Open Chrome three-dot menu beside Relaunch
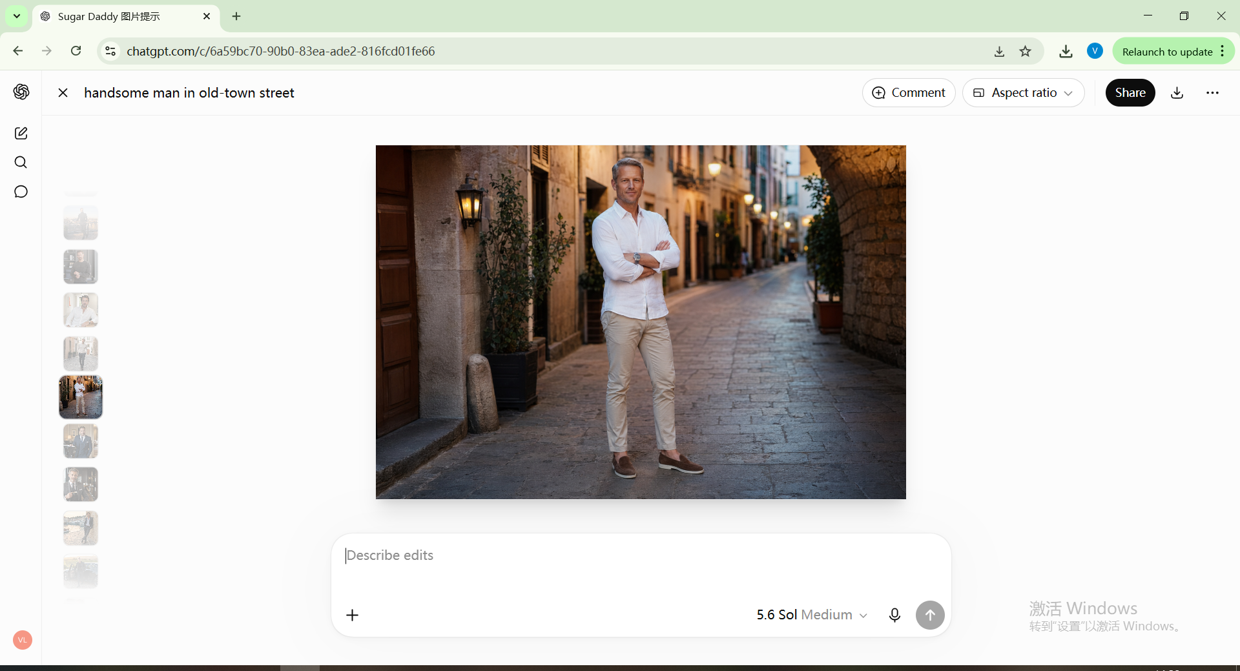The width and height of the screenshot is (1240, 671). coord(1223,51)
